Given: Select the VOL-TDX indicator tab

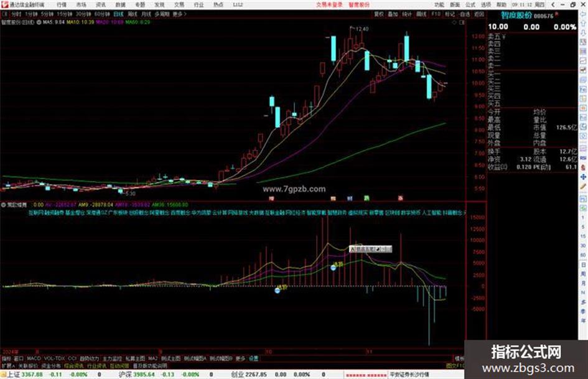Looking at the screenshot, I should [x=54, y=358].
